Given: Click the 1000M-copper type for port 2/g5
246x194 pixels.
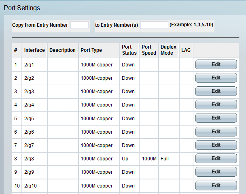Looking at the screenshot, I should (x=96, y=118).
